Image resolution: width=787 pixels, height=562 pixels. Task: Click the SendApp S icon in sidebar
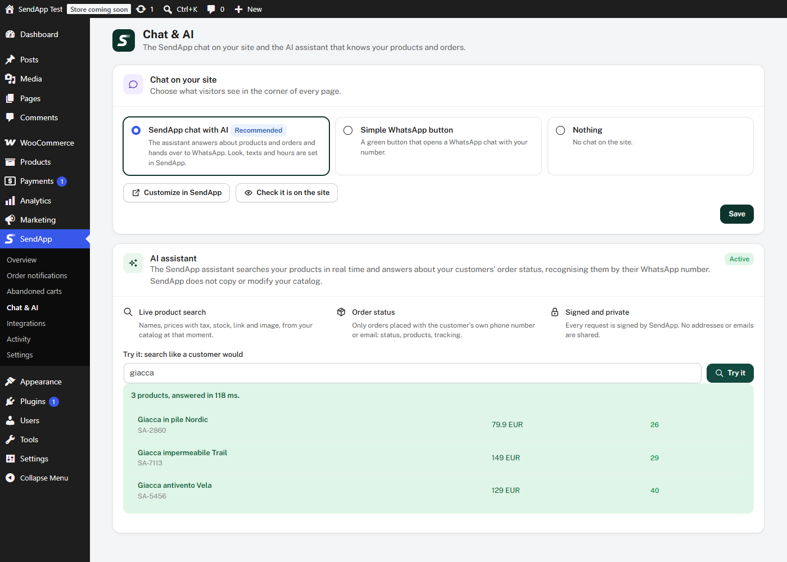tap(10, 239)
